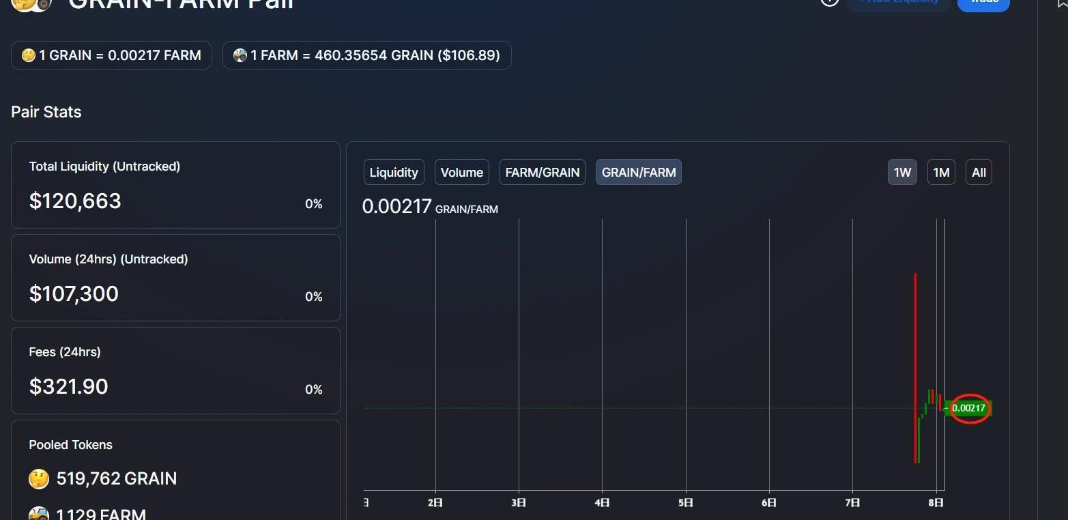Click the green 0.00217 price label on chart

(x=969, y=408)
